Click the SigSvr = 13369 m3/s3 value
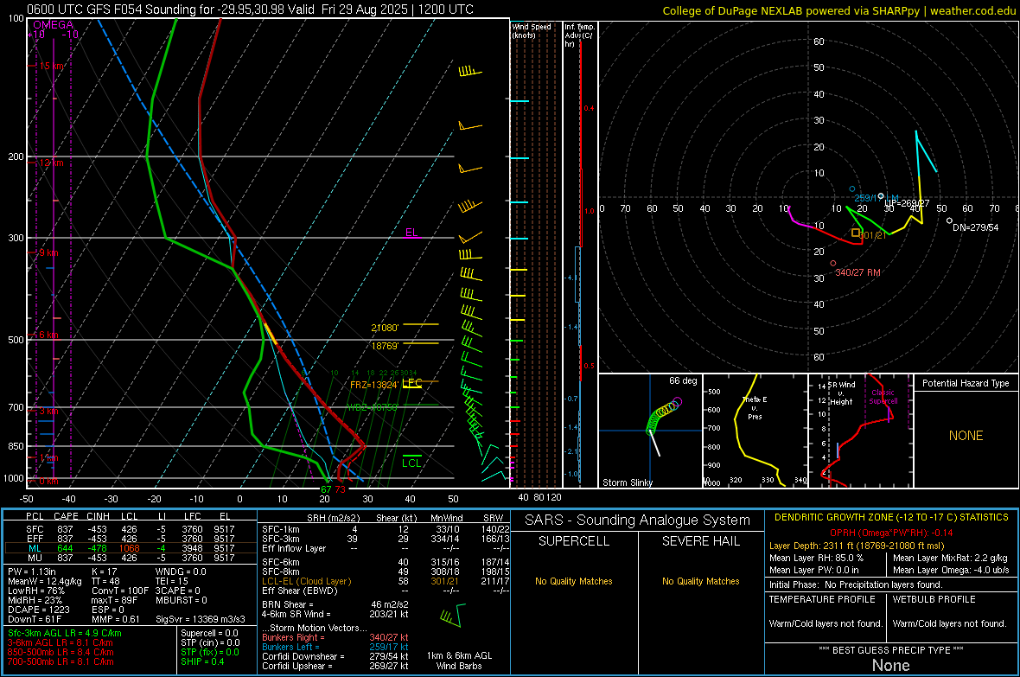The height and width of the screenshot is (677, 1020). click(x=201, y=619)
